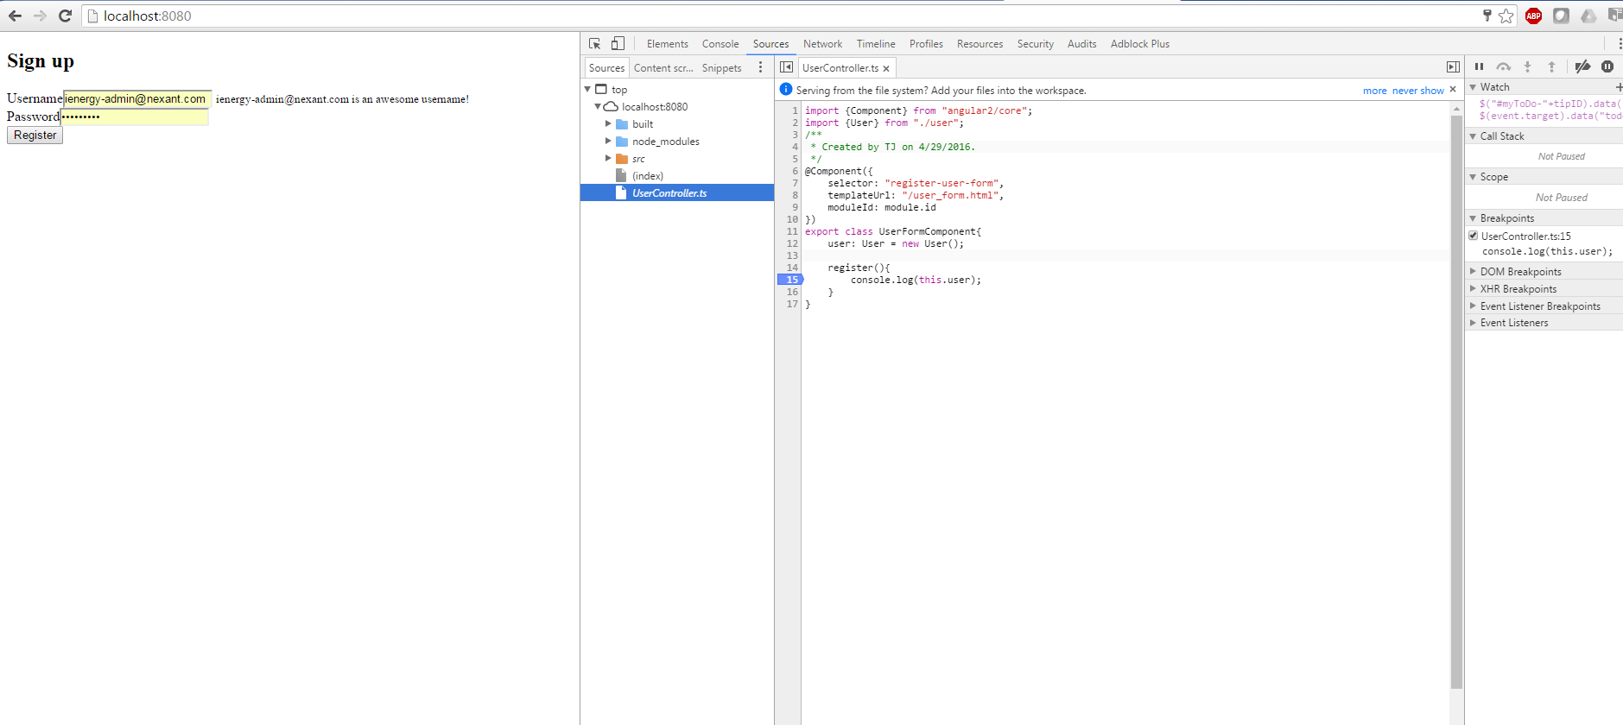Collapse the Call Stack section

(x=1473, y=136)
